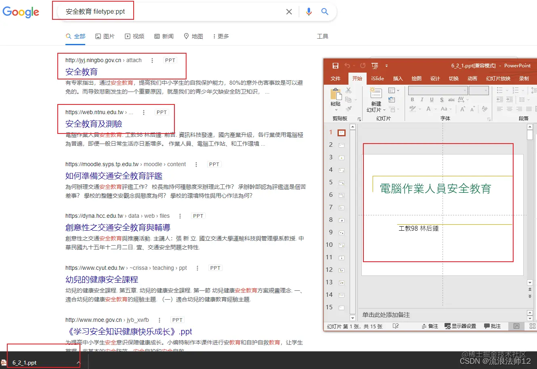Apply italic formatting

(422, 100)
